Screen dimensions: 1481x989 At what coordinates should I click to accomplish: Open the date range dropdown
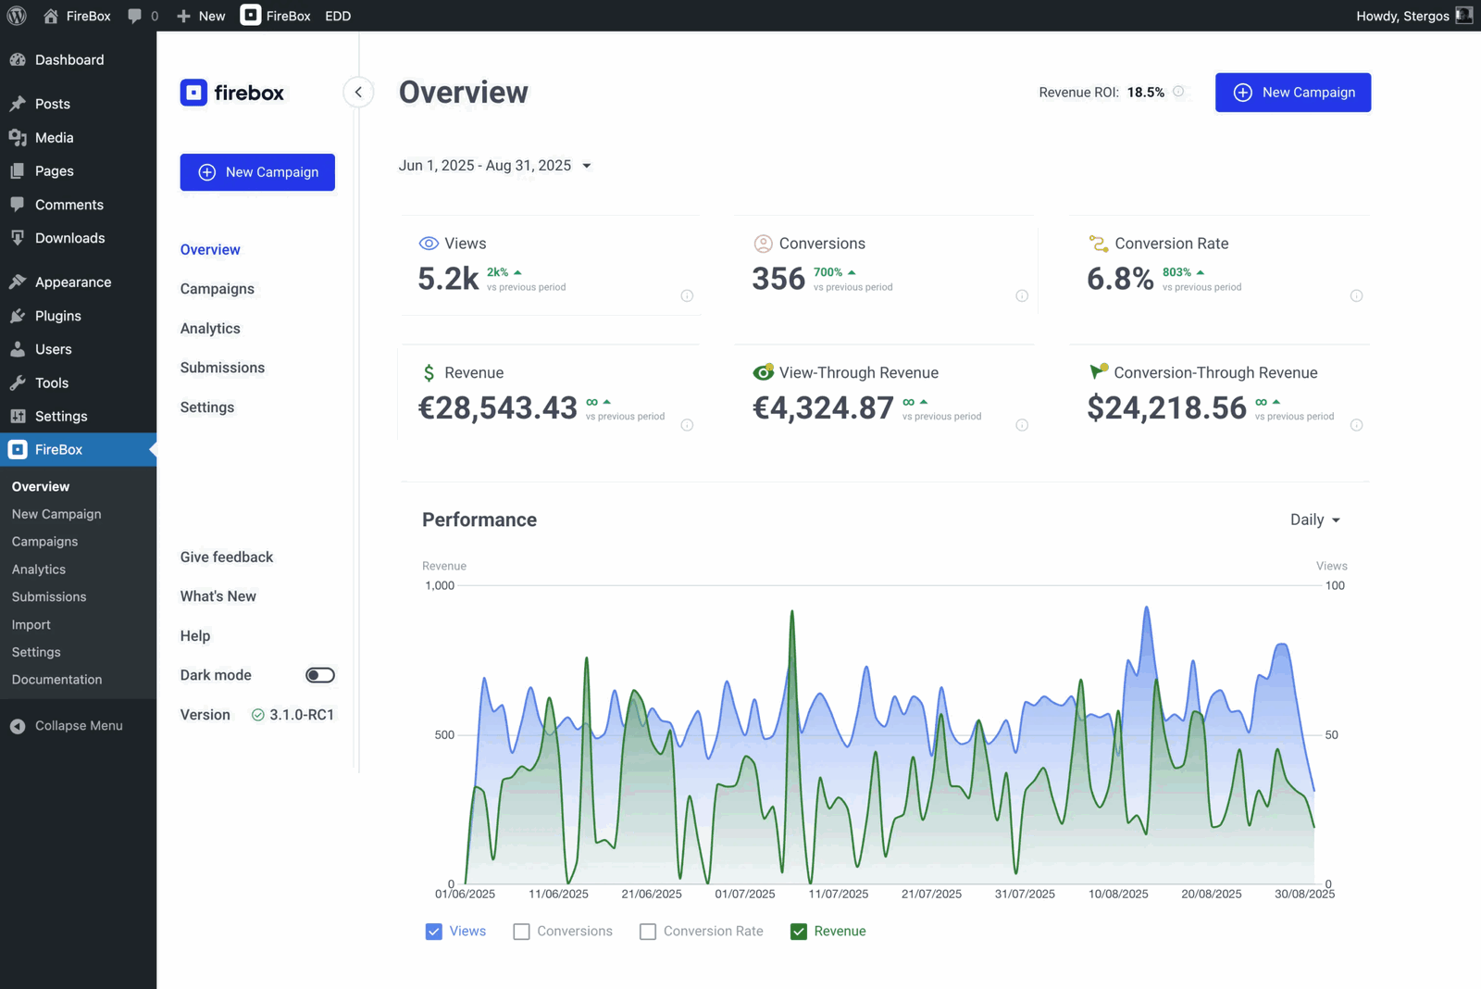pyautogui.click(x=495, y=166)
